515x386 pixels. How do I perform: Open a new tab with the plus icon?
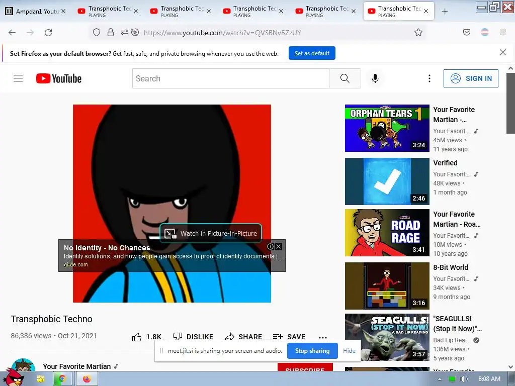[x=445, y=12]
